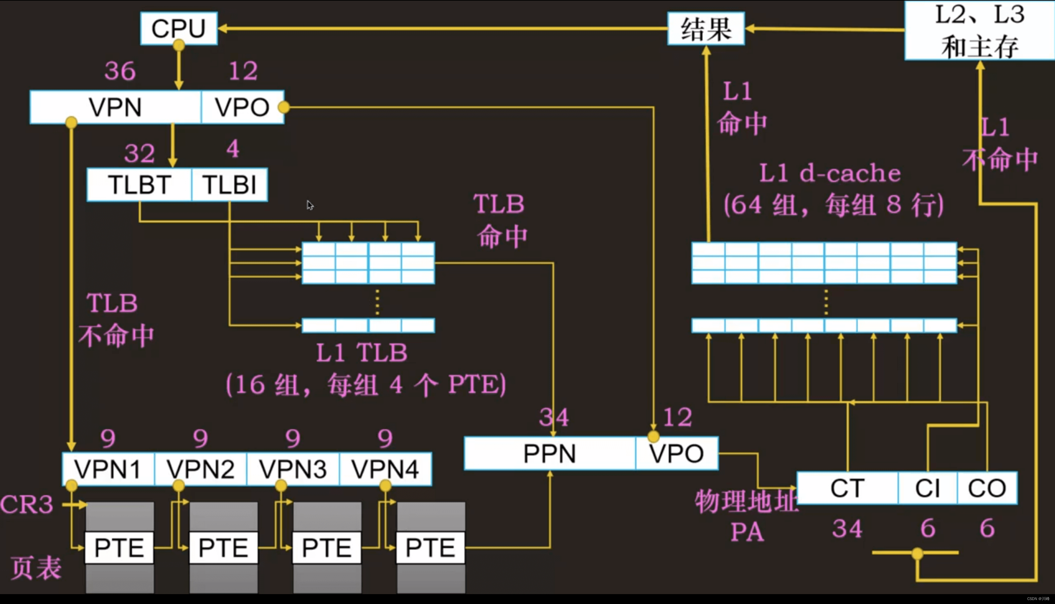Select the VPN3 field
This screenshot has width=1055, height=604.
tap(293, 469)
